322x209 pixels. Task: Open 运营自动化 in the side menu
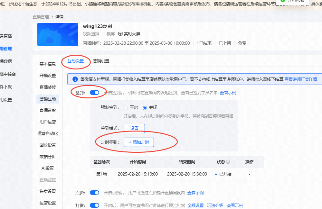pyautogui.click(x=48, y=133)
